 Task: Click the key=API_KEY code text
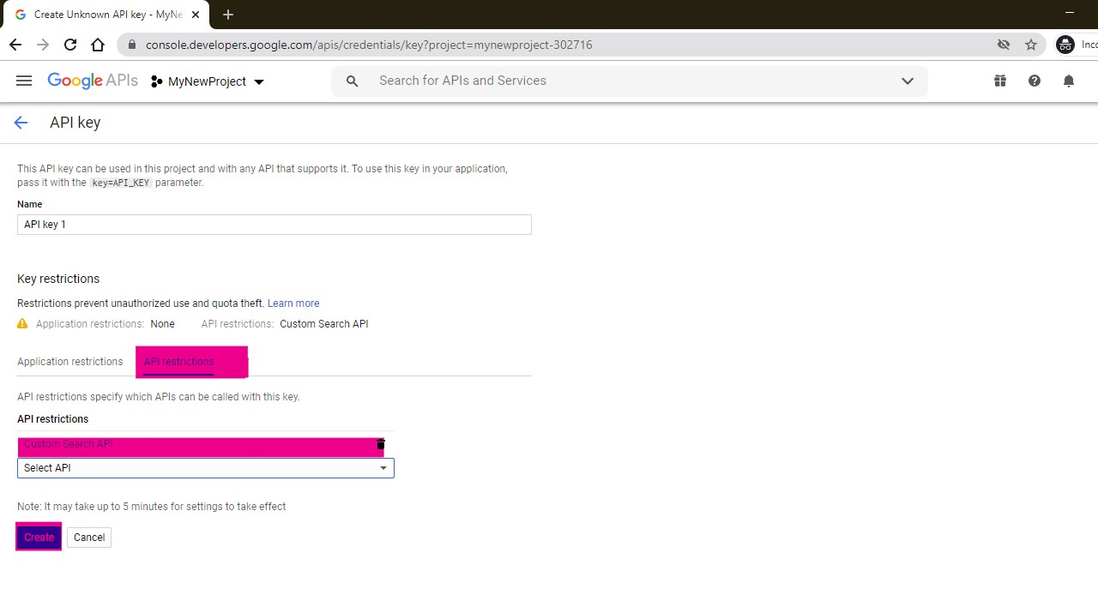coord(121,183)
